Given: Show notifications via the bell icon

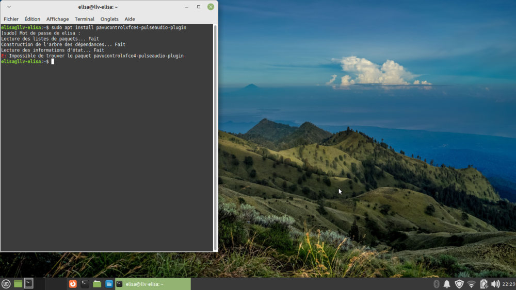Looking at the screenshot, I should pos(447,284).
